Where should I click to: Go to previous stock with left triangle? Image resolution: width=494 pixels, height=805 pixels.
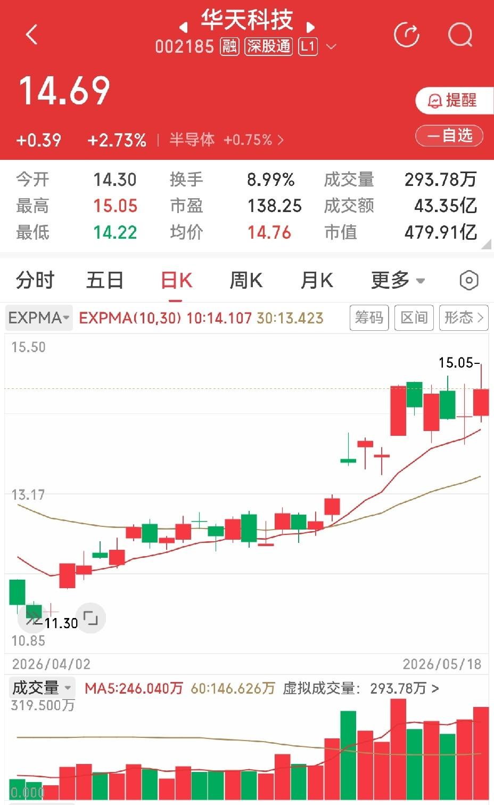pyautogui.click(x=183, y=27)
